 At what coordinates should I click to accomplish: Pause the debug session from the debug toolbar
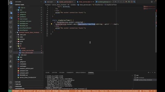point(115,2)
